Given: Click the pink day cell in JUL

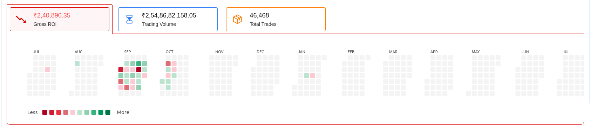Looking at the screenshot, I should [48, 70].
